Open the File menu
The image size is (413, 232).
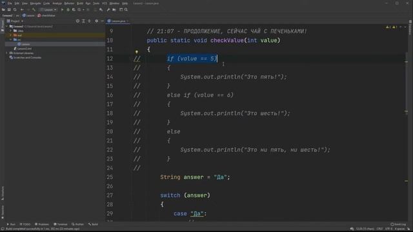pyautogui.click(x=10, y=3)
